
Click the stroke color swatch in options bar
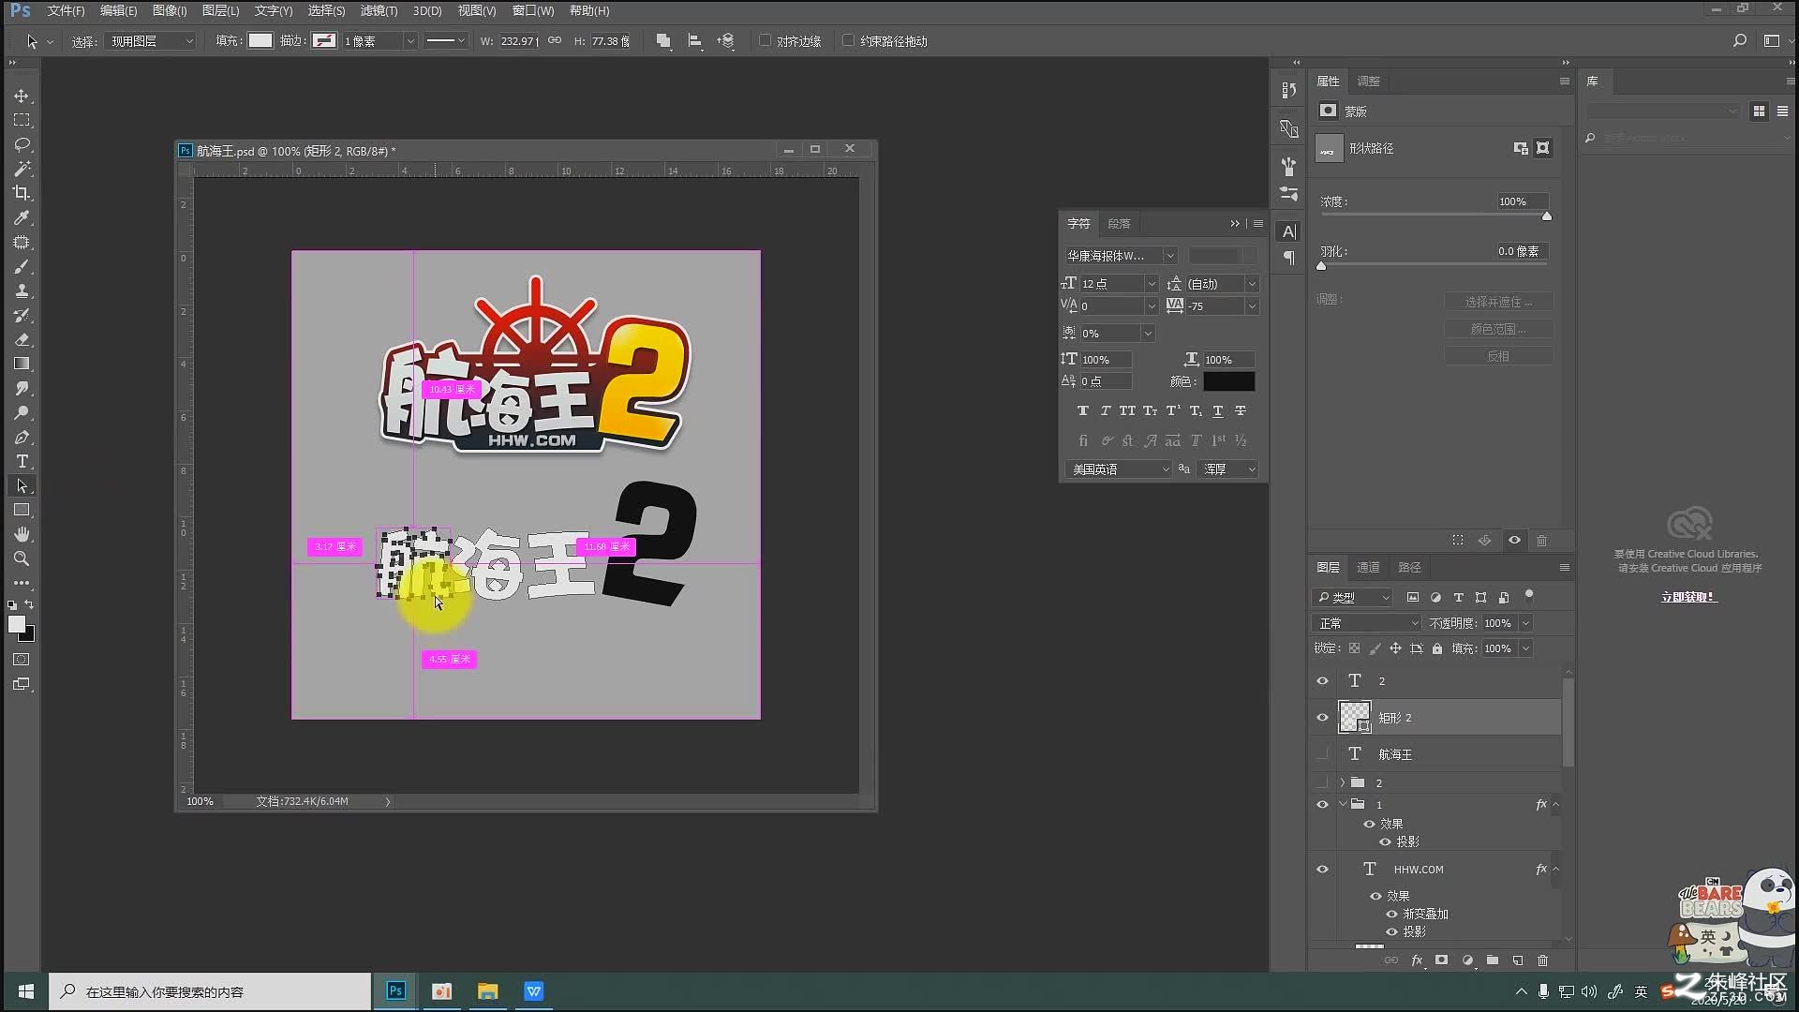pos(324,41)
